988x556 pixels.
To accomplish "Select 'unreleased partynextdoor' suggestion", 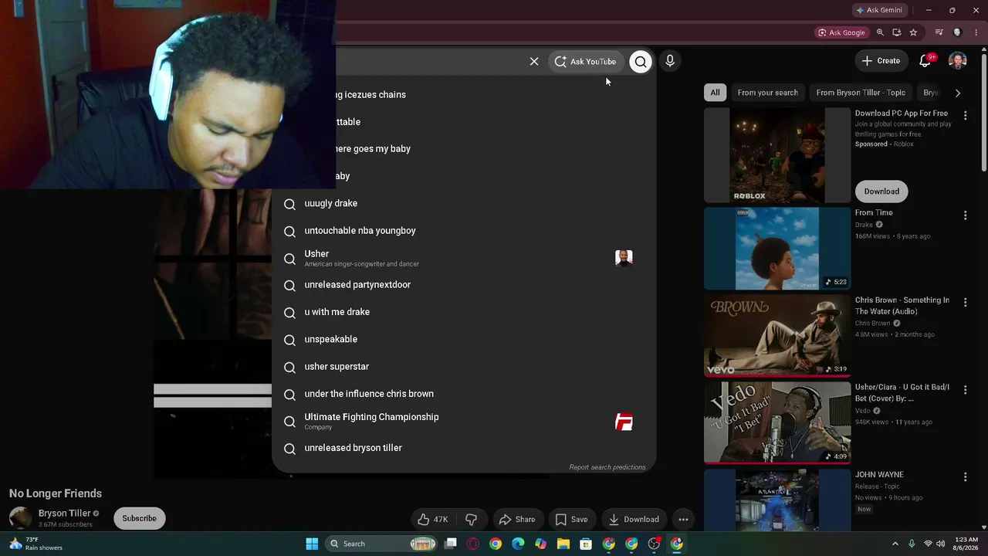I will [x=464, y=285].
